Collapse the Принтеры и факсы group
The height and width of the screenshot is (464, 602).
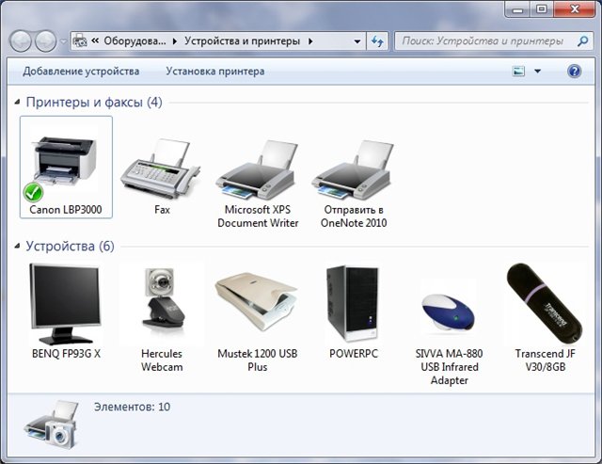[x=17, y=103]
